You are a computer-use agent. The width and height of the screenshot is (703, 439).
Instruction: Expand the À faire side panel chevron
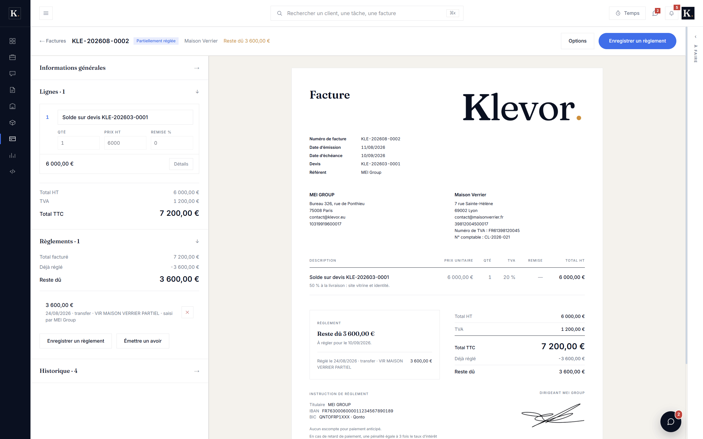tap(696, 37)
